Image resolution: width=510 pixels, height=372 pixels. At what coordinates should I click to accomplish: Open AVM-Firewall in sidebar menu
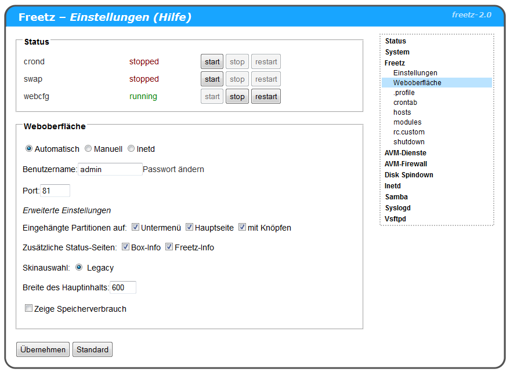pos(406,164)
